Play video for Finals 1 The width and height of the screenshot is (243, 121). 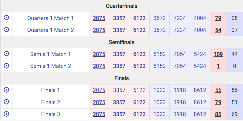(6, 90)
